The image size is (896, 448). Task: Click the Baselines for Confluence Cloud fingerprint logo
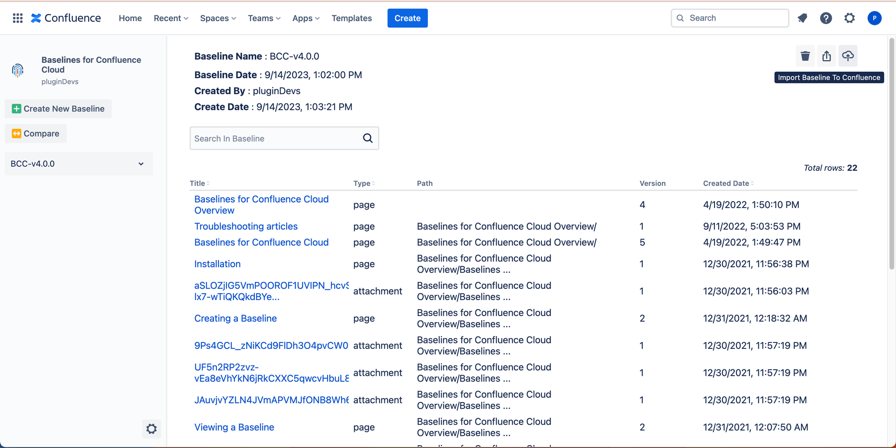(x=18, y=70)
